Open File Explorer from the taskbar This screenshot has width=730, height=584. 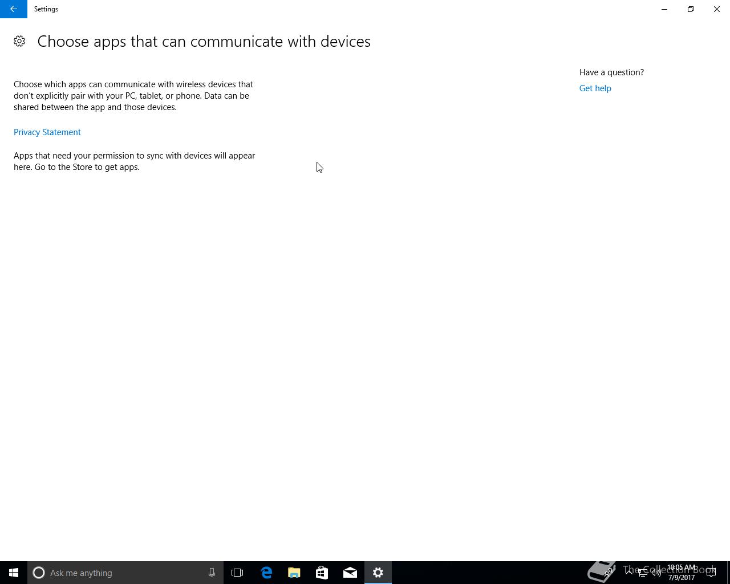294,573
